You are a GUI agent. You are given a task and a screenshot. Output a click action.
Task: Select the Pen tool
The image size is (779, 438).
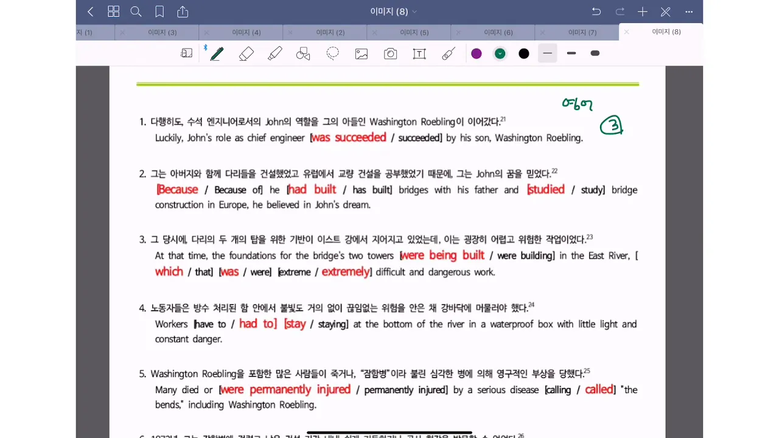(217, 54)
